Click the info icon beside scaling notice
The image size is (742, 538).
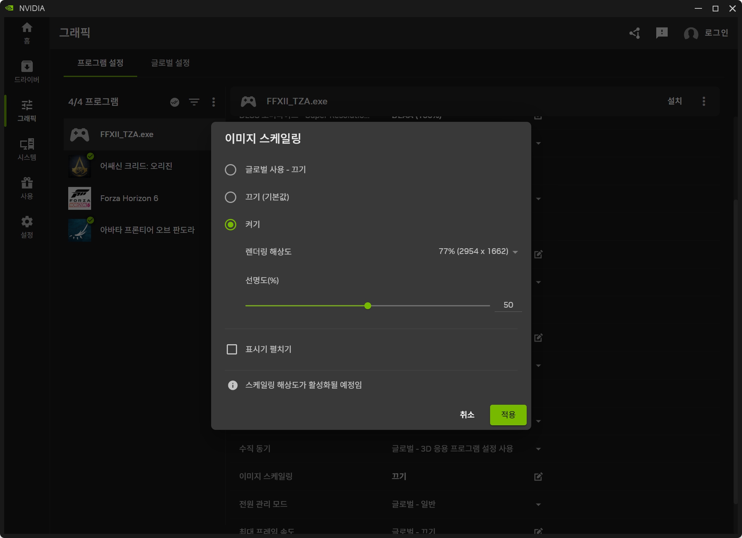click(x=232, y=385)
